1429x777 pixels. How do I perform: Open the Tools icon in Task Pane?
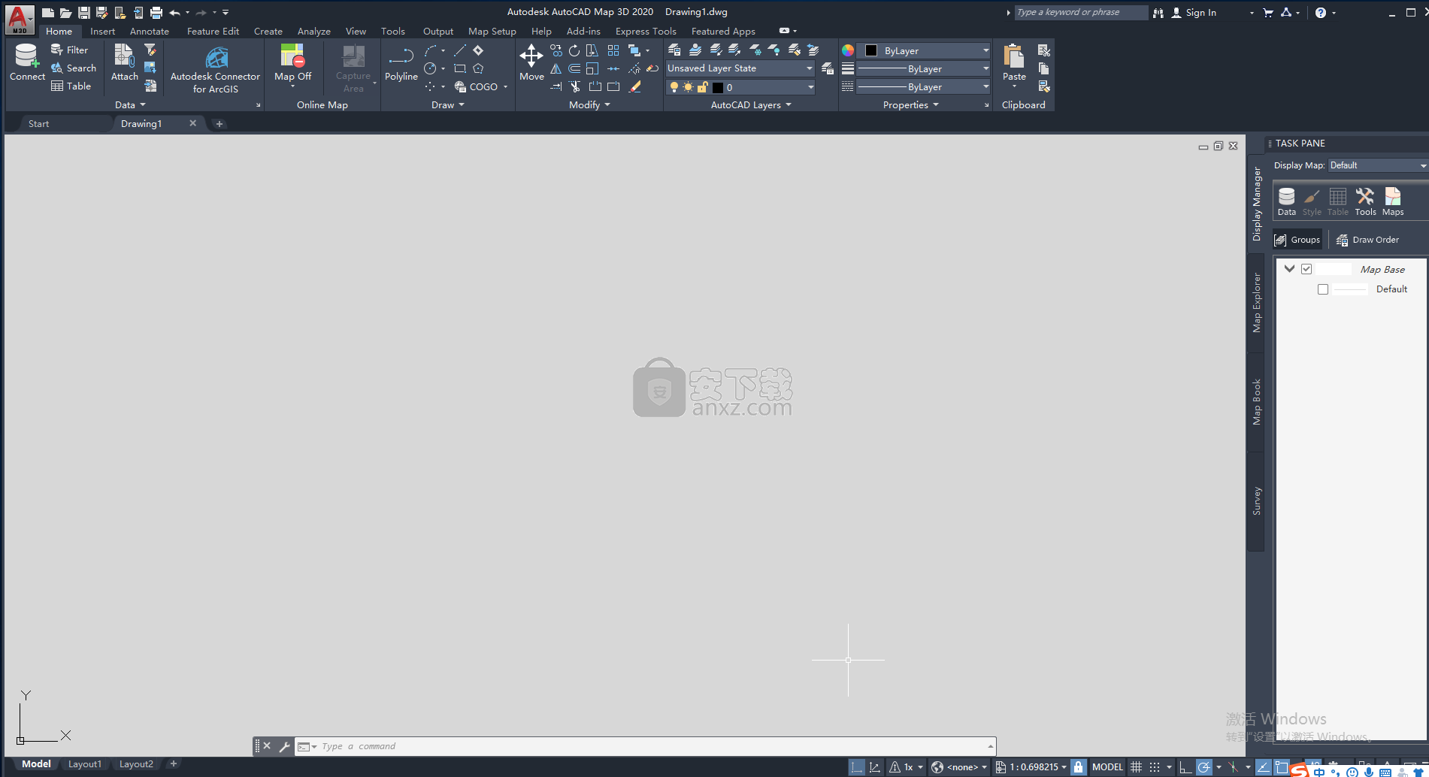tap(1365, 201)
